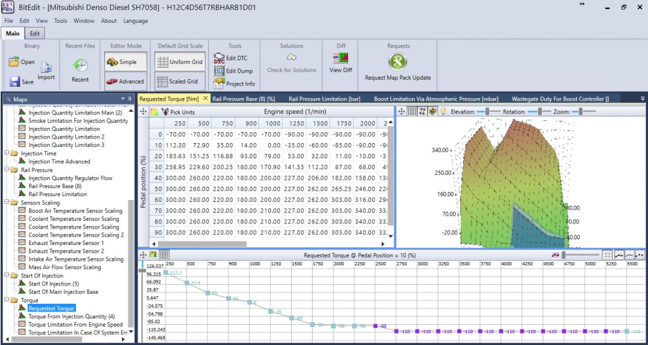Save the binary using Save icon

click(15, 82)
